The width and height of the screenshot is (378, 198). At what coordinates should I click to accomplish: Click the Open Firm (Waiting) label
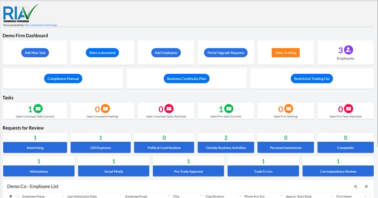(286, 117)
